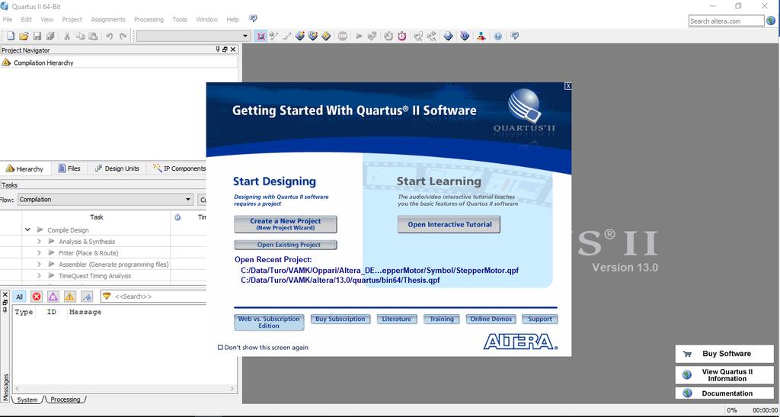Collapse the Compile Design task
The width and height of the screenshot is (780, 417).
click(28, 230)
